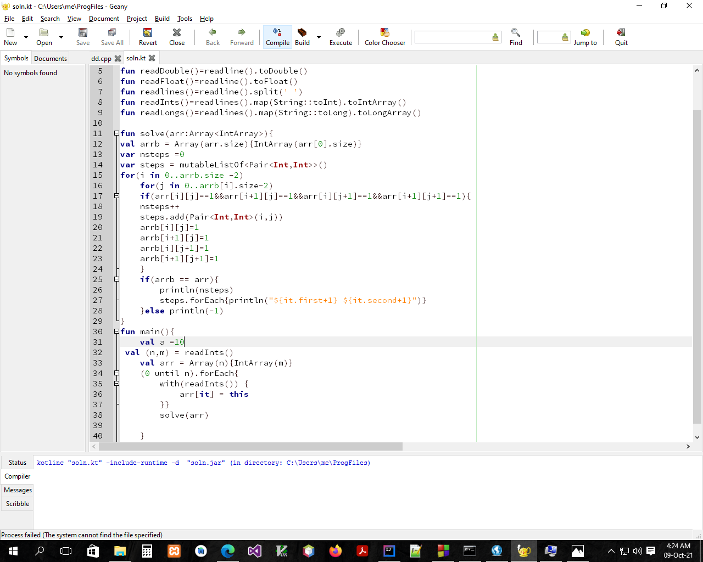Collapse the fold marker at line 25
This screenshot has width=703, height=562.
pos(116,279)
